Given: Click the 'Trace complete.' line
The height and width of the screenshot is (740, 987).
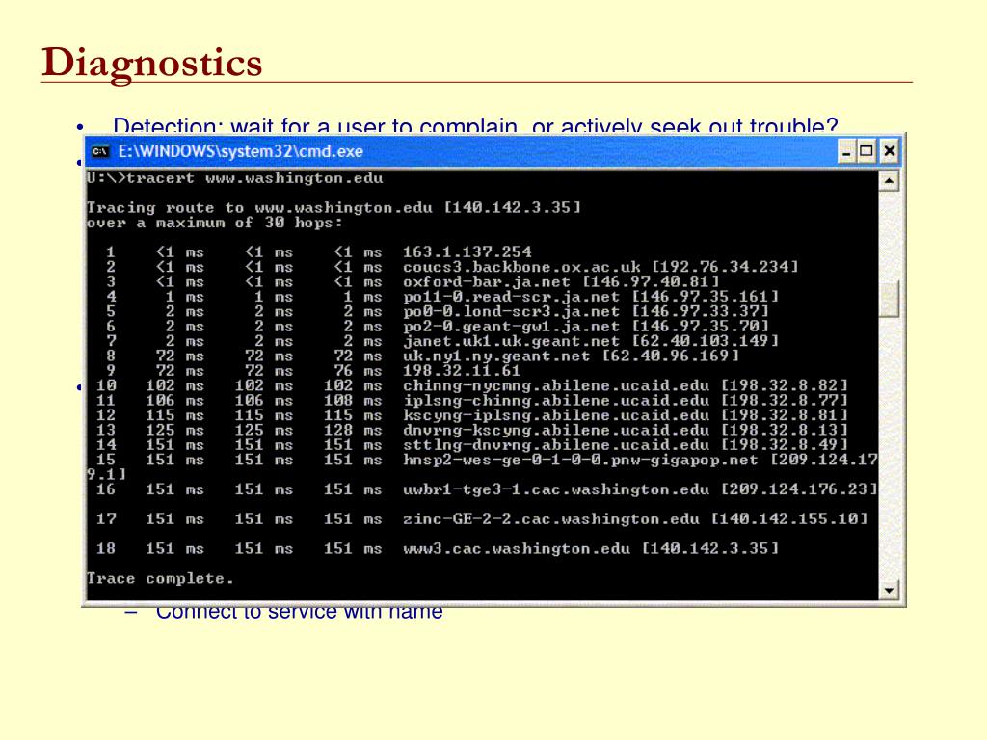Looking at the screenshot, I should pyautogui.click(x=160, y=578).
